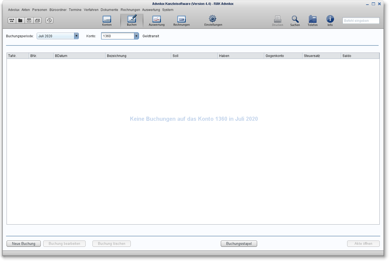The height and width of the screenshot is (261, 389).
Task: Sort by the Soll column header
Action: (x=194, y=56)
